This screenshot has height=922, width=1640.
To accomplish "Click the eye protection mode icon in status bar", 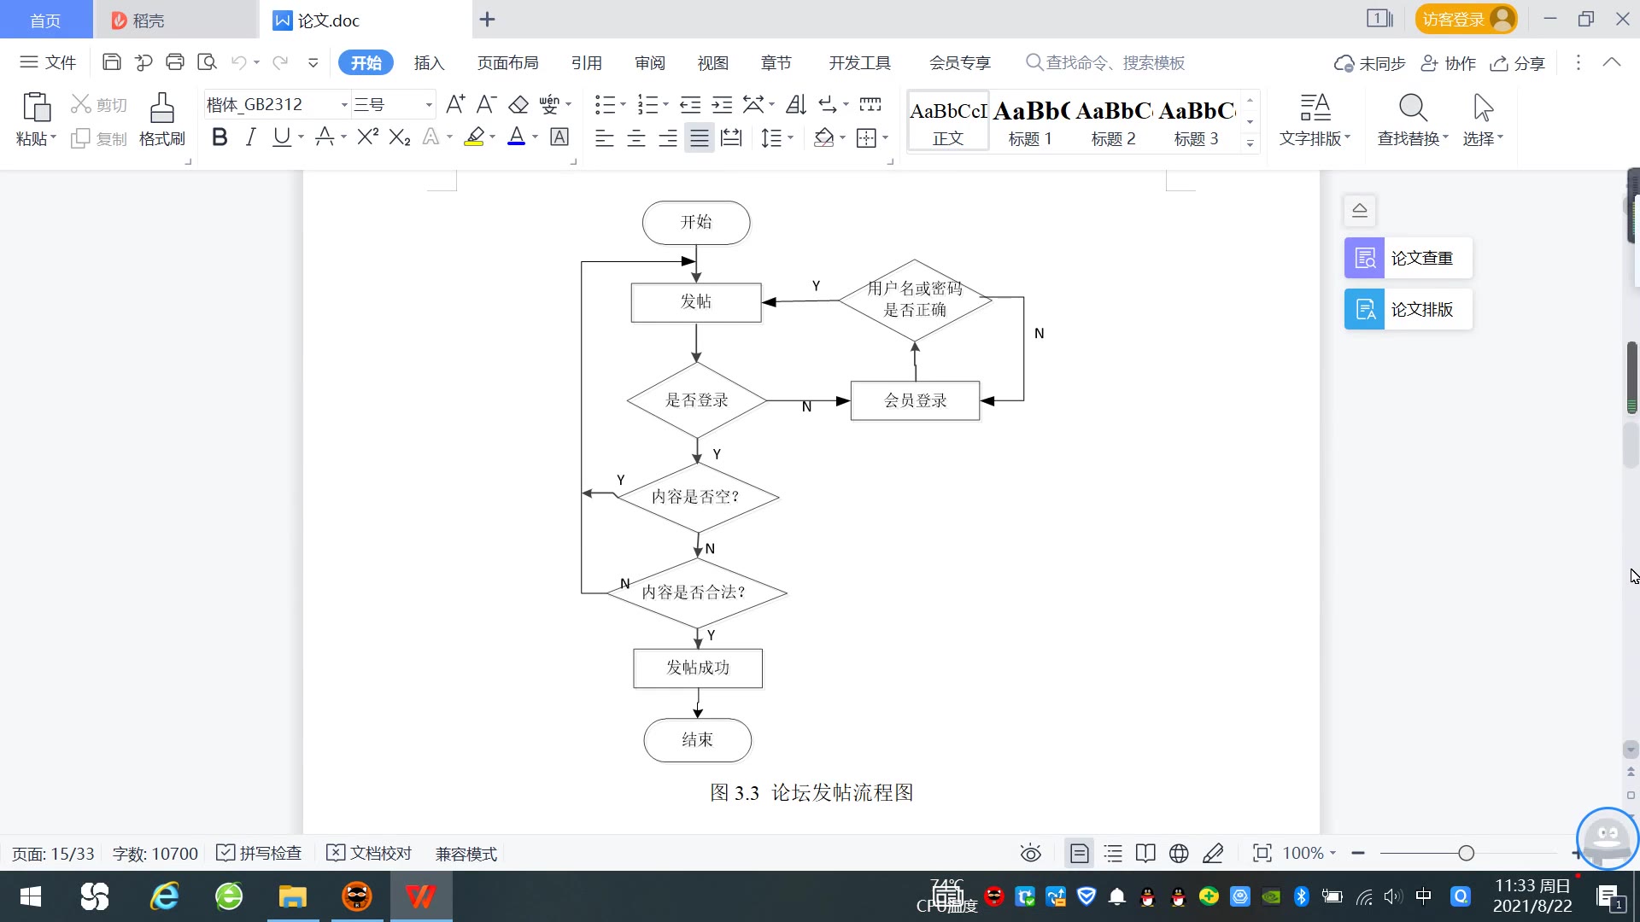I will click(x=1030, y=853).
